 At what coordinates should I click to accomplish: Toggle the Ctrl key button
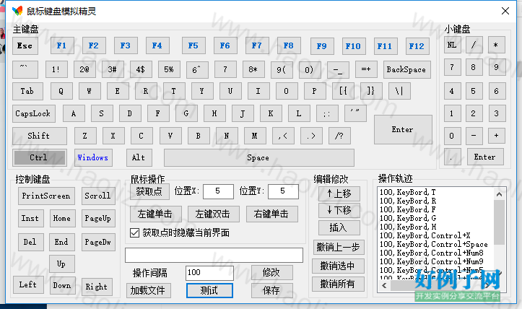point(39,157)
